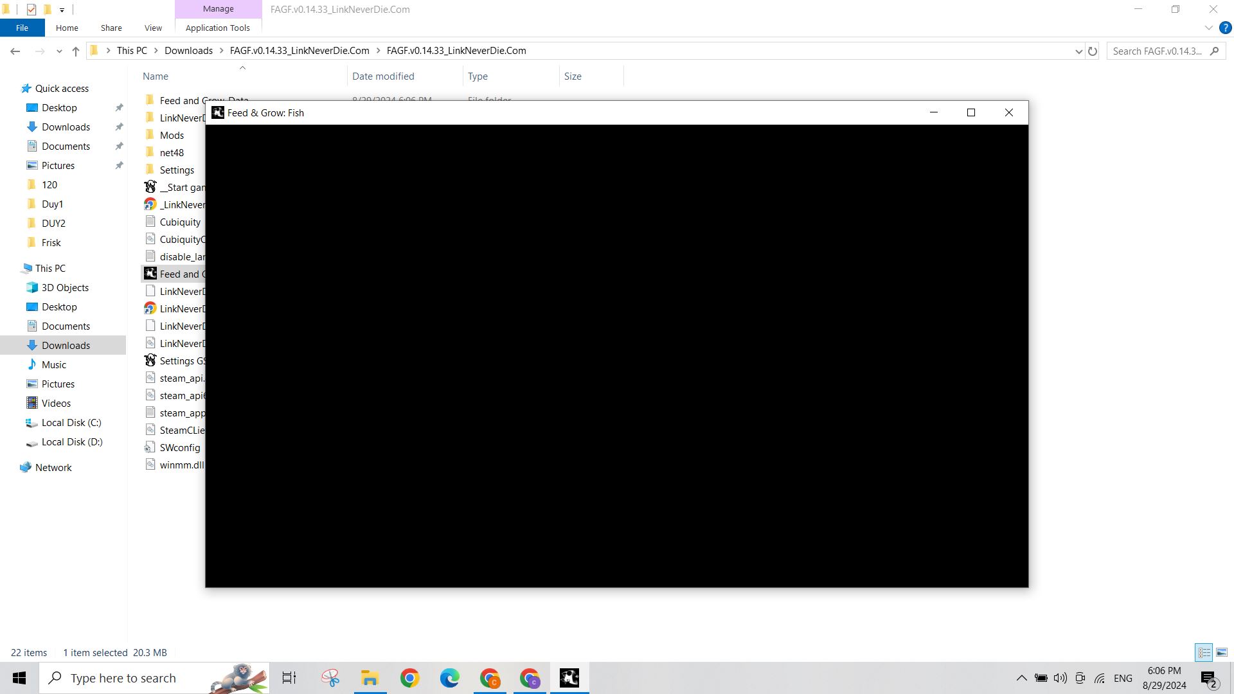
Task: Open the help question mark icon
Action: pyautogui.click(x=1226, y=28)
